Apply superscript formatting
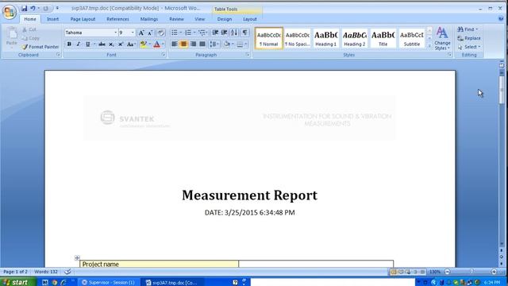508x286 pixels. pos(121,44)
